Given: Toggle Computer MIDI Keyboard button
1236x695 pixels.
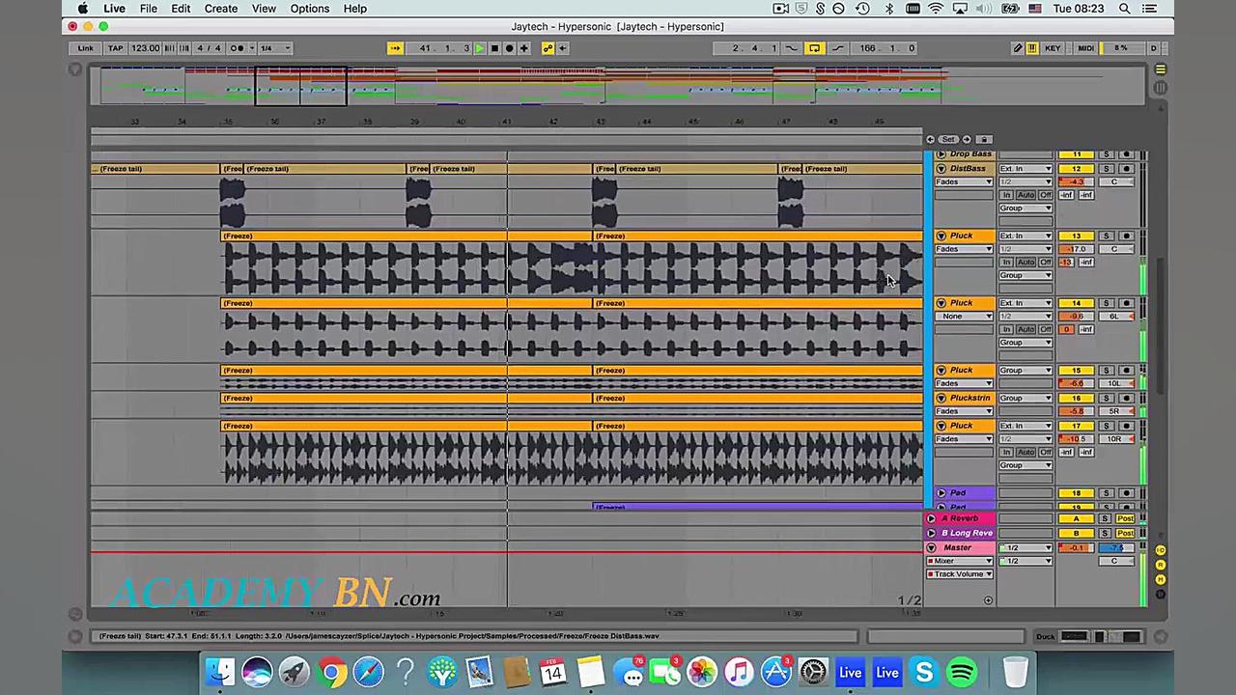Looking at the screenshot, I should pos(1031,48).
